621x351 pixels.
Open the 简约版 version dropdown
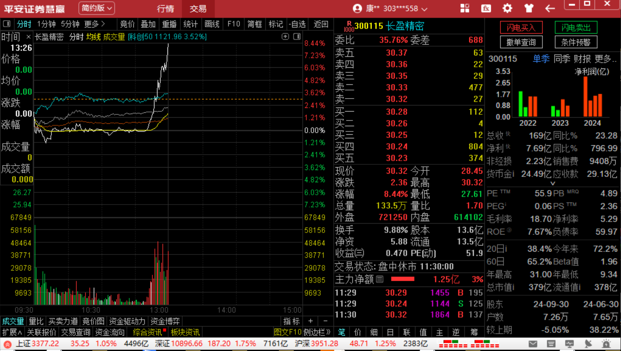[x=97, y=8]
